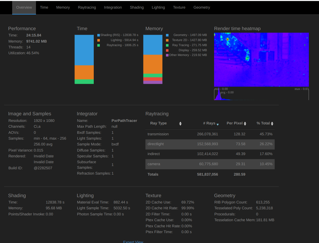Open the Lighting tab
Image resolution: width=319 pixels, height=243 pixels.
(158, 8)
